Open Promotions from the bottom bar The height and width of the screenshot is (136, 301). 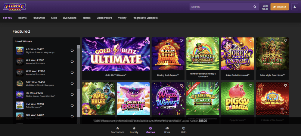coord(117,130)
